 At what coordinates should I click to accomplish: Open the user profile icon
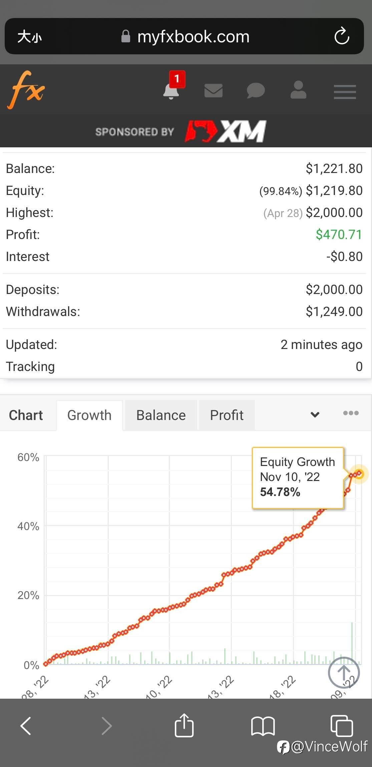298,90
